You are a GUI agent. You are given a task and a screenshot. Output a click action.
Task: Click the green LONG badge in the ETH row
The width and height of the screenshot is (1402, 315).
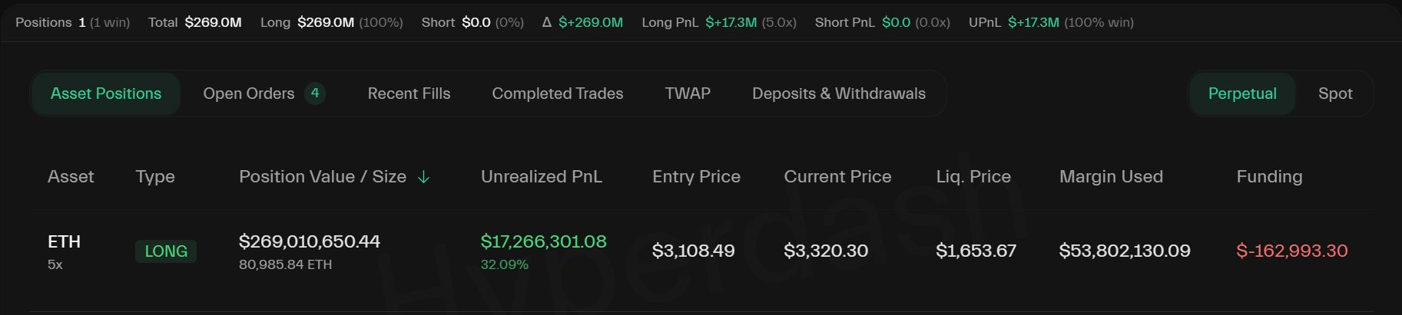[166, 251]
